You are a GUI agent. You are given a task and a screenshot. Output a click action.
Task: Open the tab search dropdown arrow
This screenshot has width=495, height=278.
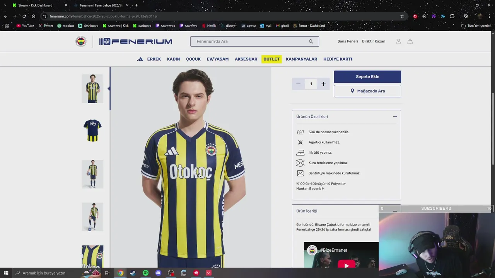tap(5, 5)
